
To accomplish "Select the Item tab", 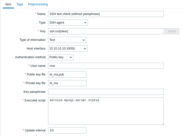I will tap(8, 4).
